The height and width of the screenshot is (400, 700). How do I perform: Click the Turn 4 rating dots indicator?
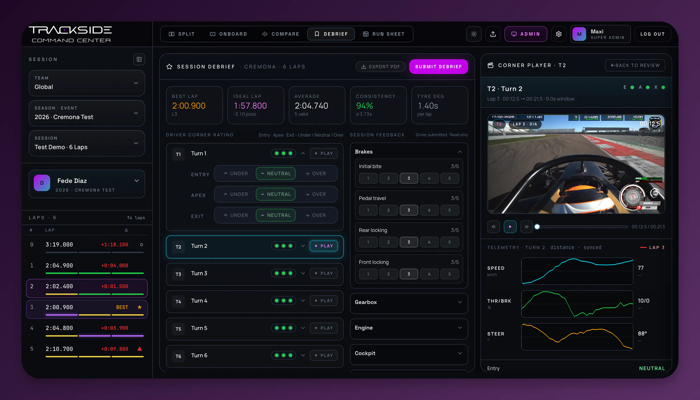tap(283, 301)
